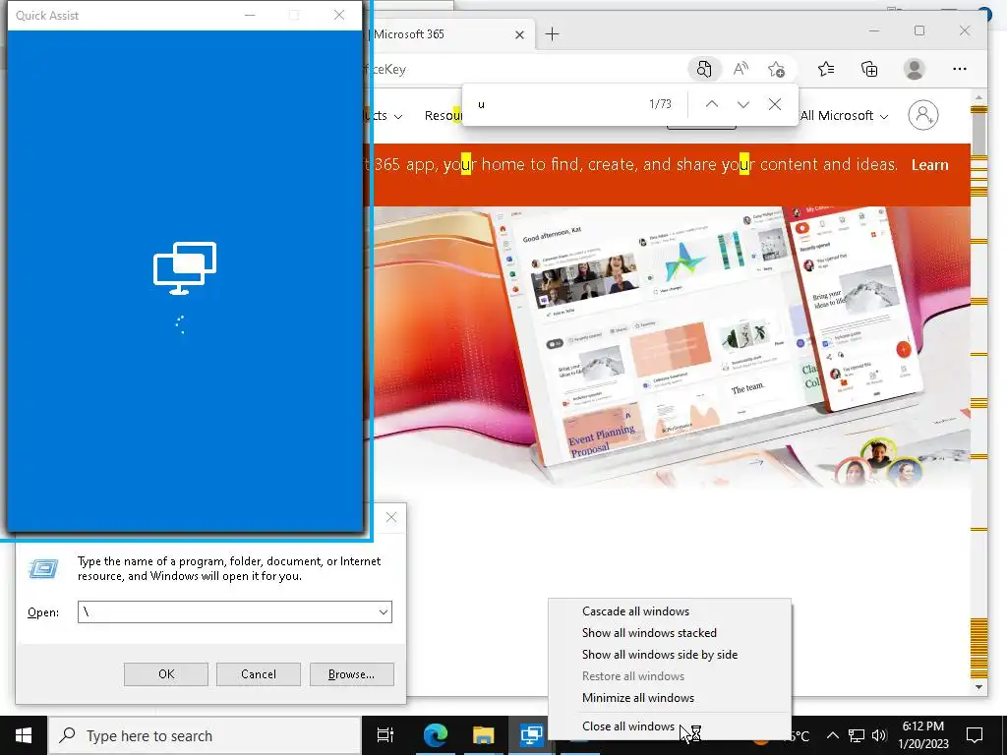Add this page to favorites star icon

pyautogui.click(x=777, y=69)
